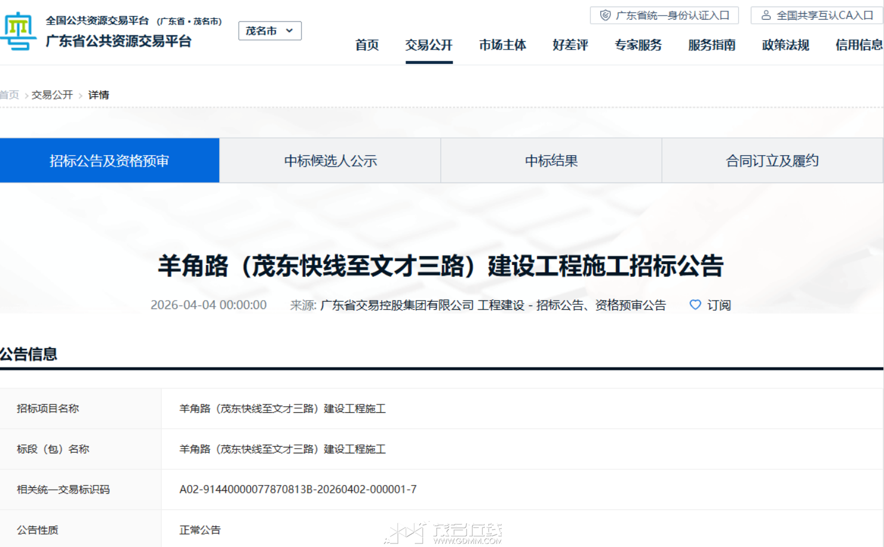884x547 pixels.
Task: Click the user icon for 全国共享互认CA入口
Action: tap(766, 16)
